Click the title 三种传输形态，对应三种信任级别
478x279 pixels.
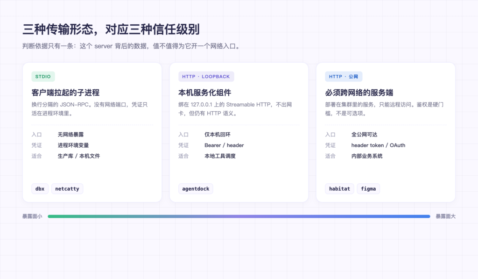pos(111,29)
